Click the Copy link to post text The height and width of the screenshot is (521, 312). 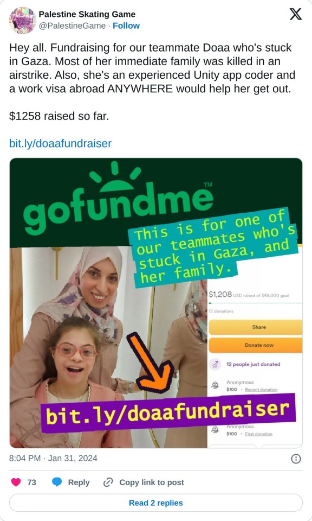click(x=152, y=482)
